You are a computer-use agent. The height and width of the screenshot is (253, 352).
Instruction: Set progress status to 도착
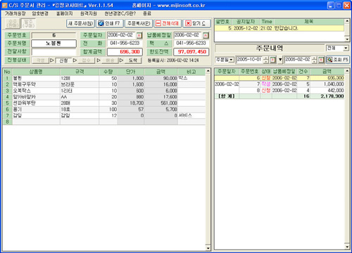coord(133,60)
